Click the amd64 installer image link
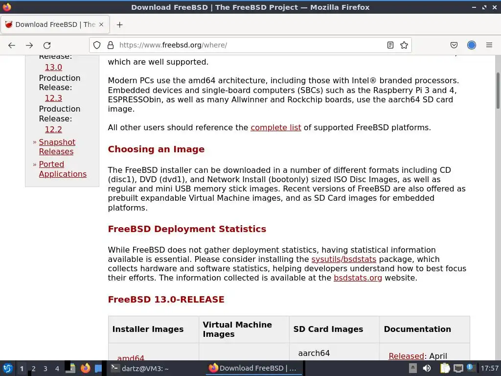Viewport: 501px width, 376px height. [131, 357]
